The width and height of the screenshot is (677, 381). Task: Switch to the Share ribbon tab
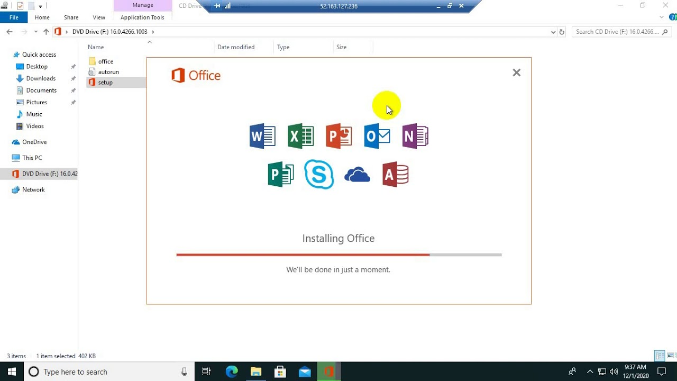[71, 17]
